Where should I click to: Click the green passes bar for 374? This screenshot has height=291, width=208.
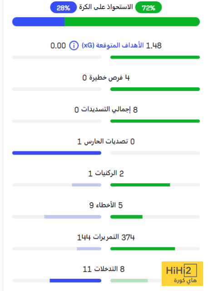[143, 249]
